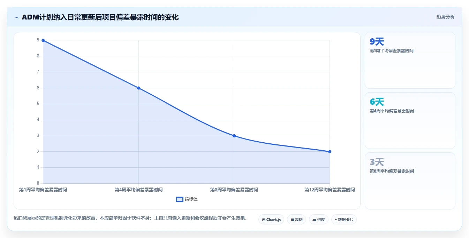Click the chart title ADM计划纳入日常更新后项目偏差暴露时间的变化
469x238 pixels.
100,17
